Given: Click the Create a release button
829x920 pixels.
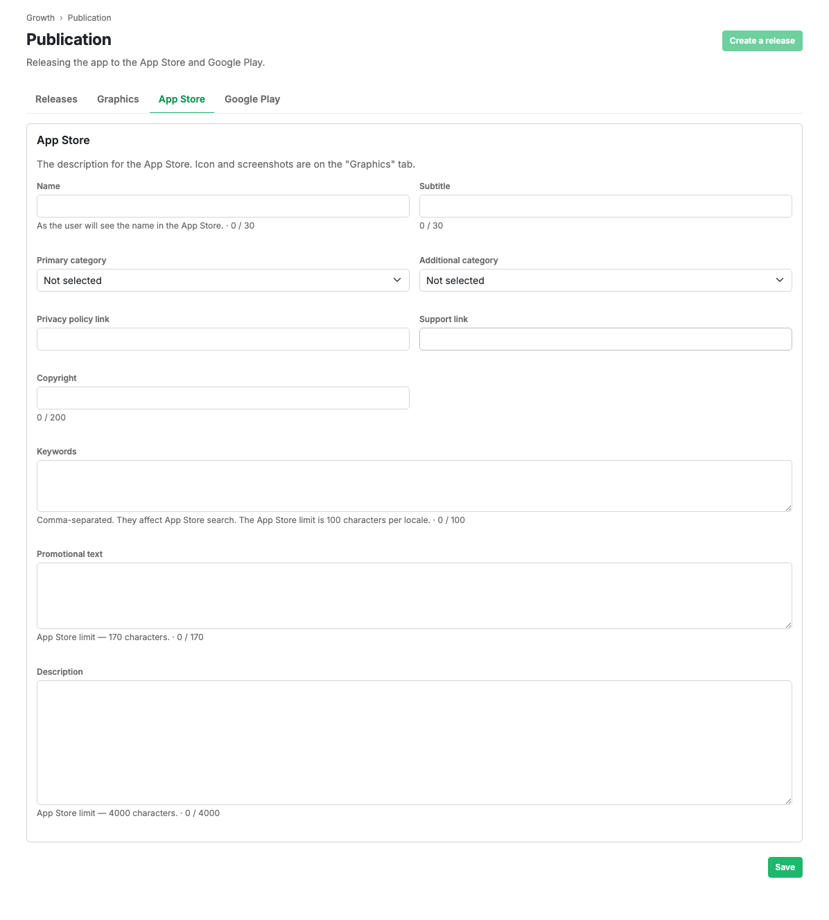Looking at the screenshot, I should pyautogui.click(x=762, y=41).
